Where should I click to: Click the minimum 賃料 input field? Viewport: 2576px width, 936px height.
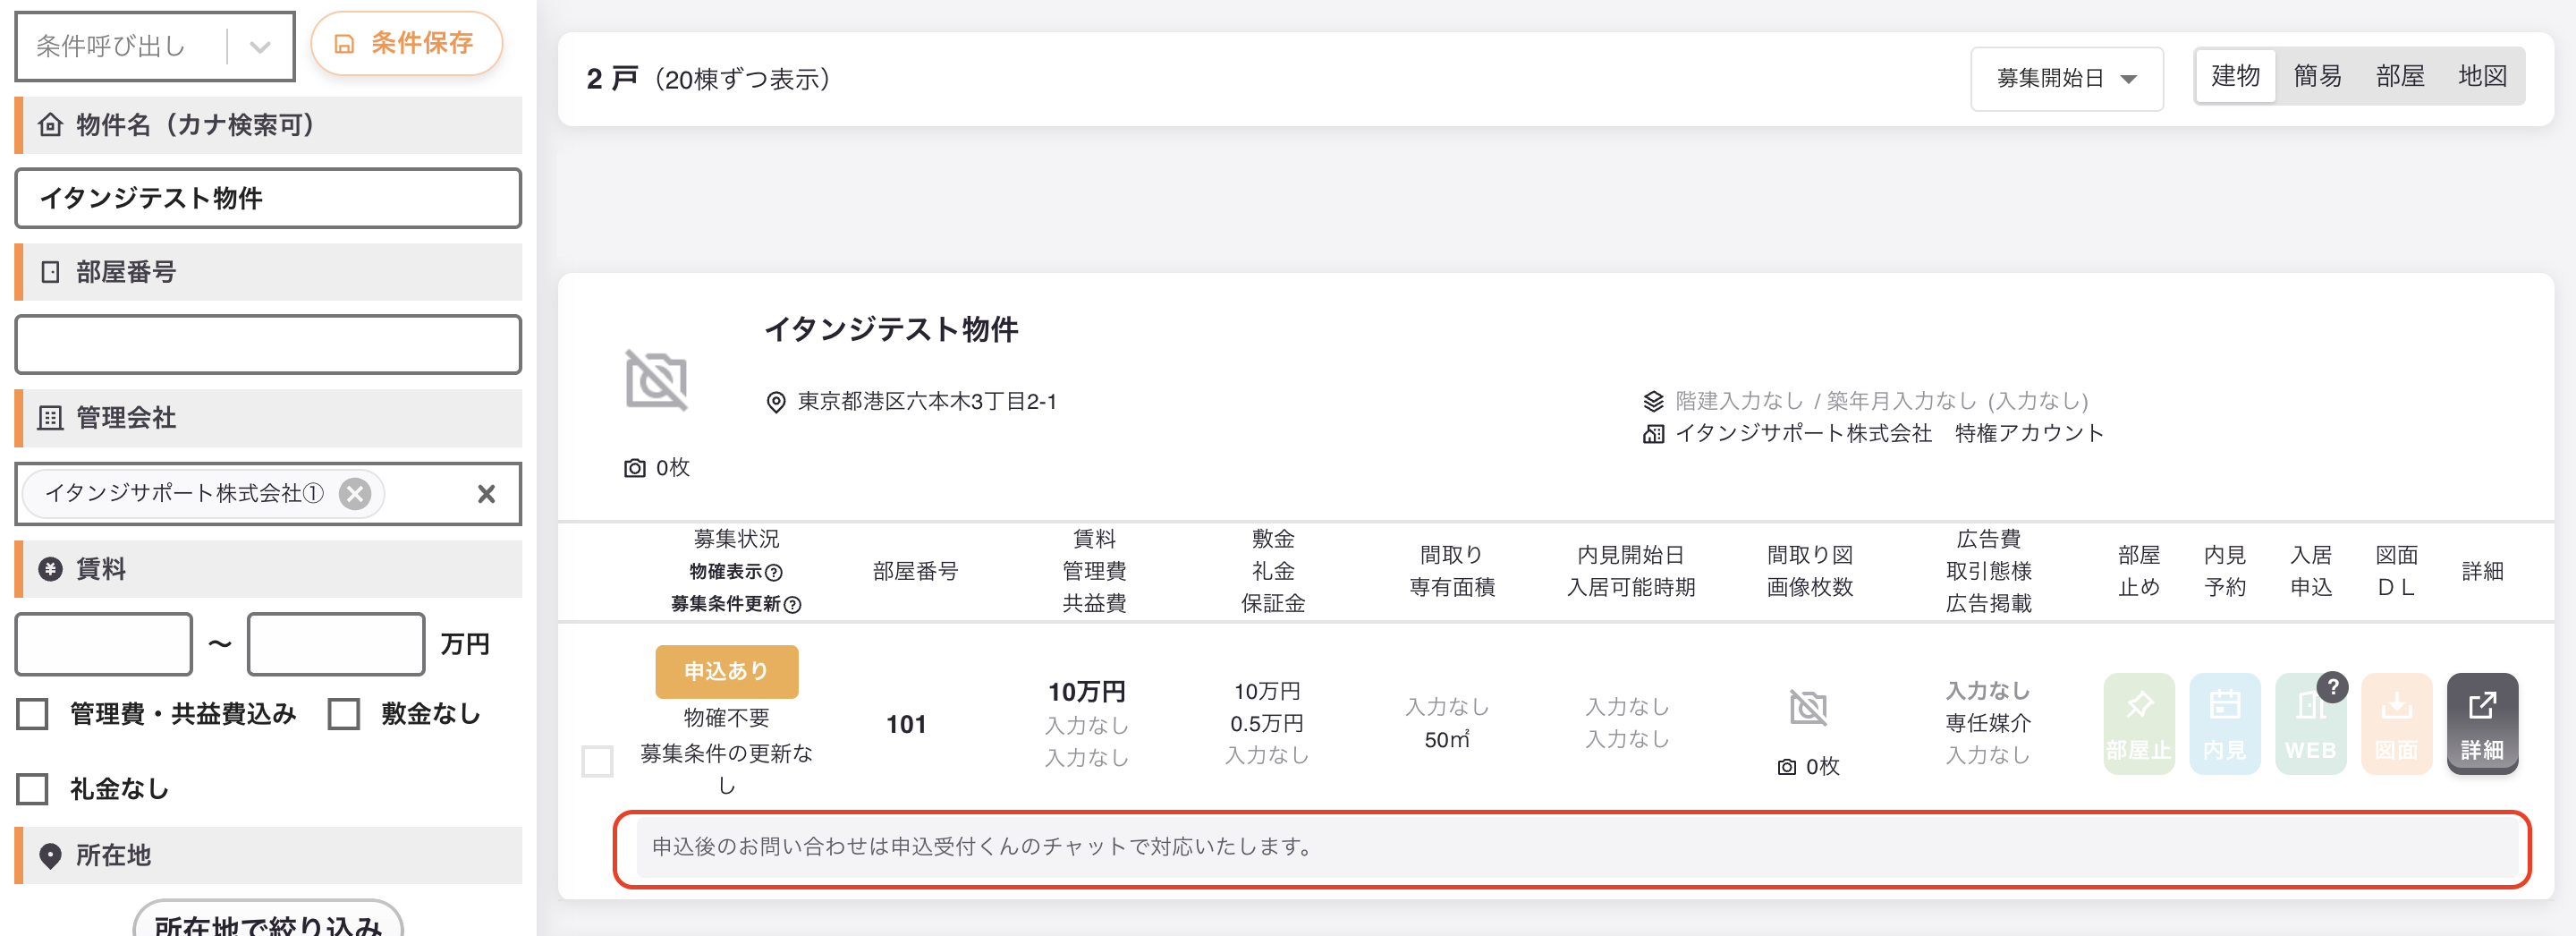point(104,644)
